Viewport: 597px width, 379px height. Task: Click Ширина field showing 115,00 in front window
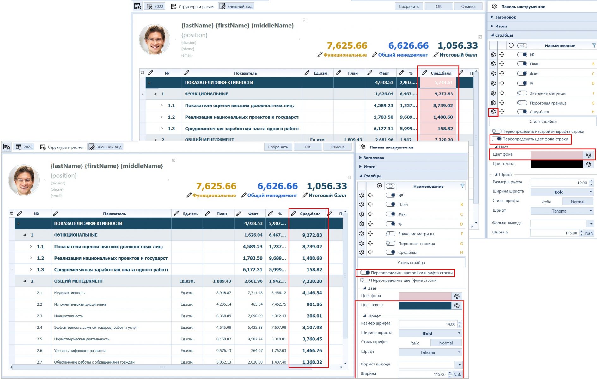click(423, 374)
